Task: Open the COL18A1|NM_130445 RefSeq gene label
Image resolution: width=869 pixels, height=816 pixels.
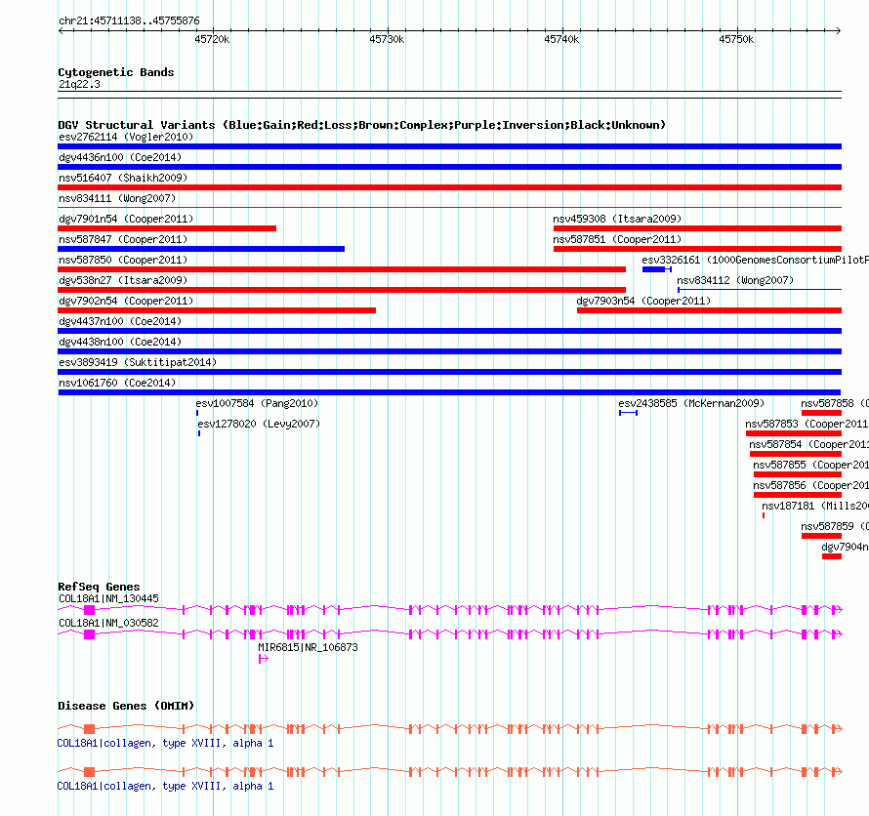Action: click(x=108, y=599)
